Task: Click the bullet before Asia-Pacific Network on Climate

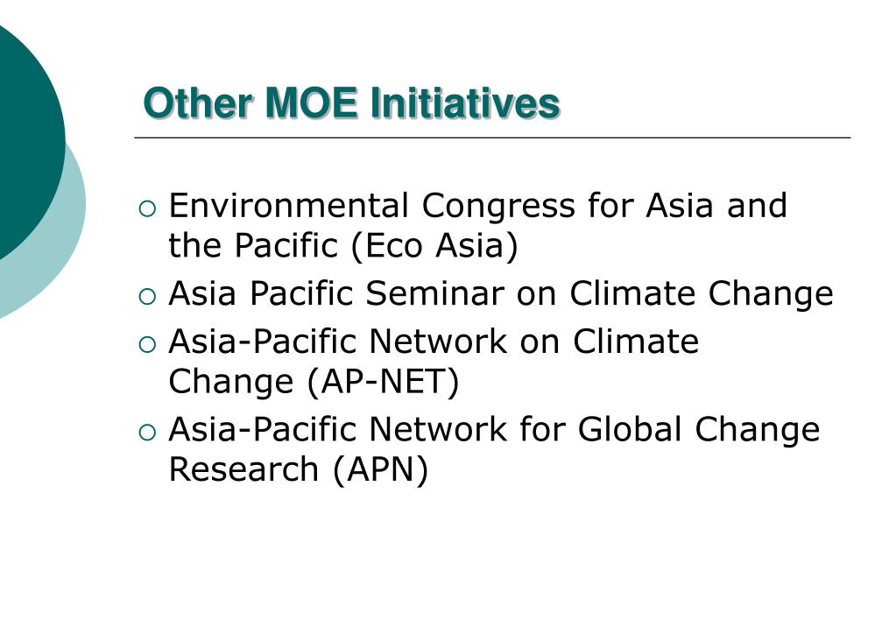Action: [x=147, y=344]
